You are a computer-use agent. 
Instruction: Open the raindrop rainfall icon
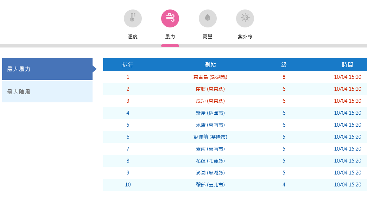[208, 18]
